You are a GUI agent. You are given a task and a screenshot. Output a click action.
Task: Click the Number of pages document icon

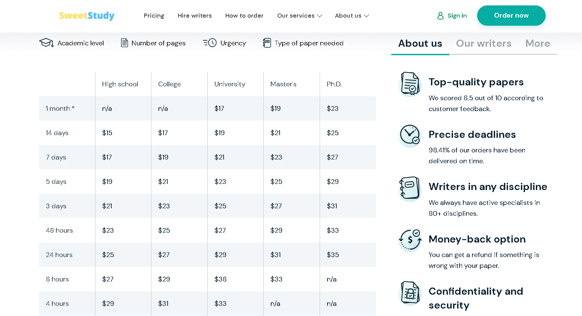[125, 43]
